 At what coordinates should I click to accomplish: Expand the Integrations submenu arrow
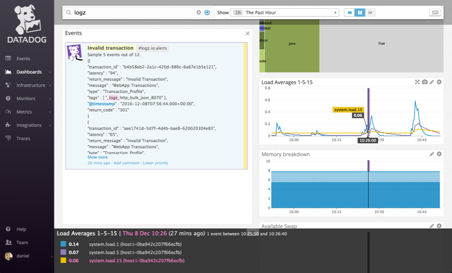point(50,125)
